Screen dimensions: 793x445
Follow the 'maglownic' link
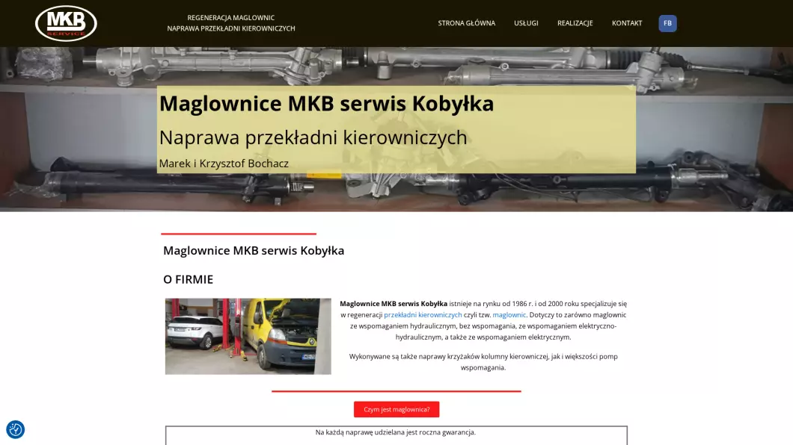pyautogui.click(x=509, y=315)
